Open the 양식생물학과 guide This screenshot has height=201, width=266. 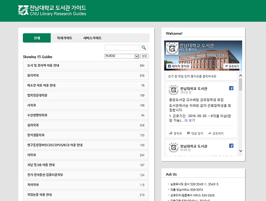click(86, 135)
